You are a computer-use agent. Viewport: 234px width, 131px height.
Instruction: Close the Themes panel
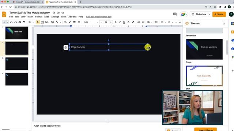click(224, 23)
